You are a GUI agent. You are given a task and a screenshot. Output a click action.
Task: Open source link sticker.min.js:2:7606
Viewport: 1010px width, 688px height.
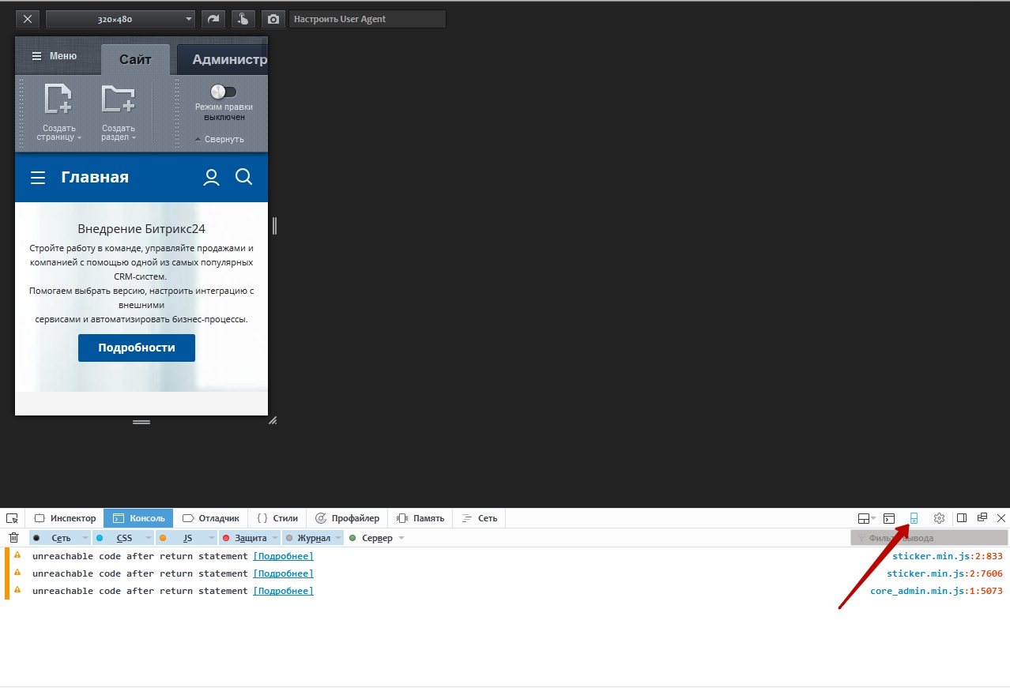(x=944, y=573)
